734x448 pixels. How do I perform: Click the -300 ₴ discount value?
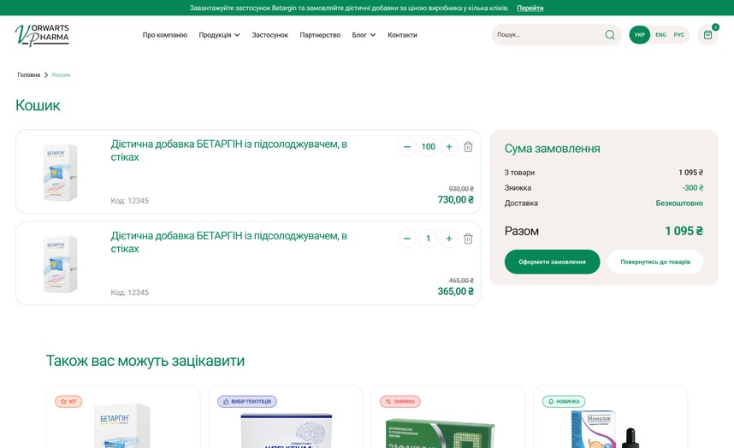click(x=692, y=187)
